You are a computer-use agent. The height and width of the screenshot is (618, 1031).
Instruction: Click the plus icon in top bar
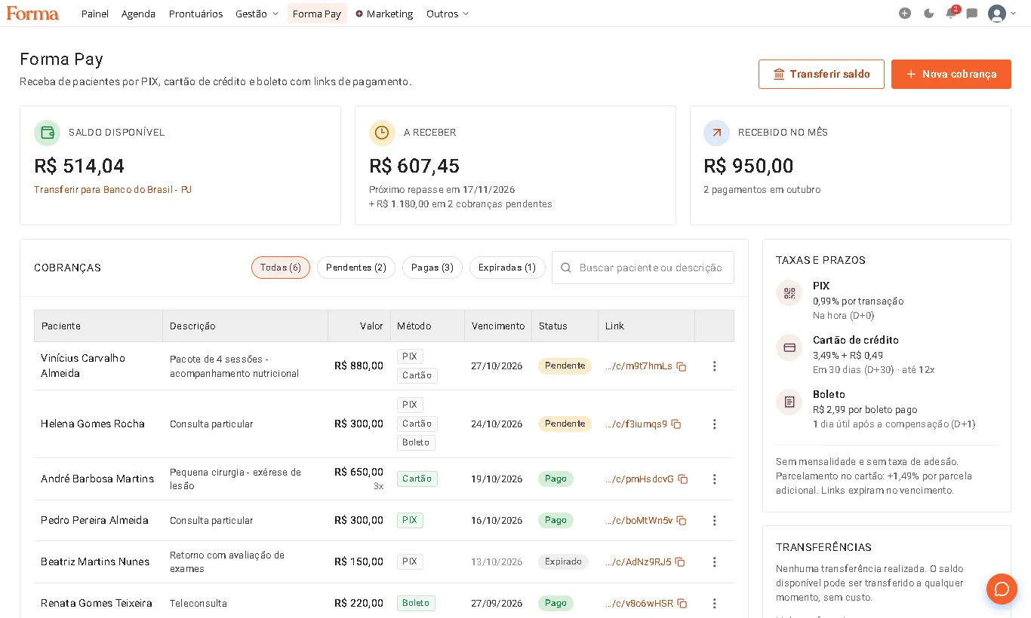pos(904,14)
